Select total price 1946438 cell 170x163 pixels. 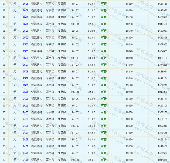tap(162, 24)
